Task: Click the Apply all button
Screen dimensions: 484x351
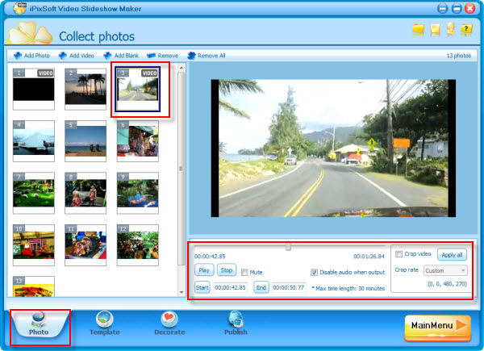Action: [451, 254]
